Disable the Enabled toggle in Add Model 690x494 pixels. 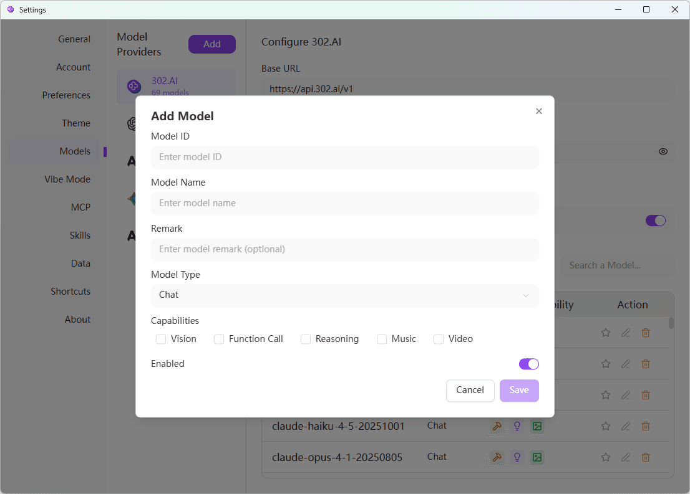coord(528,364)
